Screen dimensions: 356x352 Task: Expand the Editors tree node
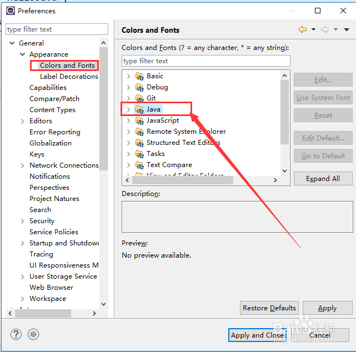(x=23, y=121)
